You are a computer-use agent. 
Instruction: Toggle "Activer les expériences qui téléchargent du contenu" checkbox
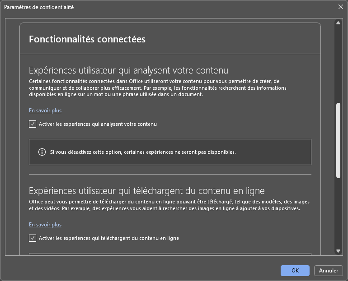point(33,238)
